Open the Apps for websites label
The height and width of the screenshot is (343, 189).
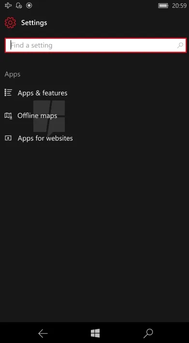pyautogui.click(x=45, y=138)
